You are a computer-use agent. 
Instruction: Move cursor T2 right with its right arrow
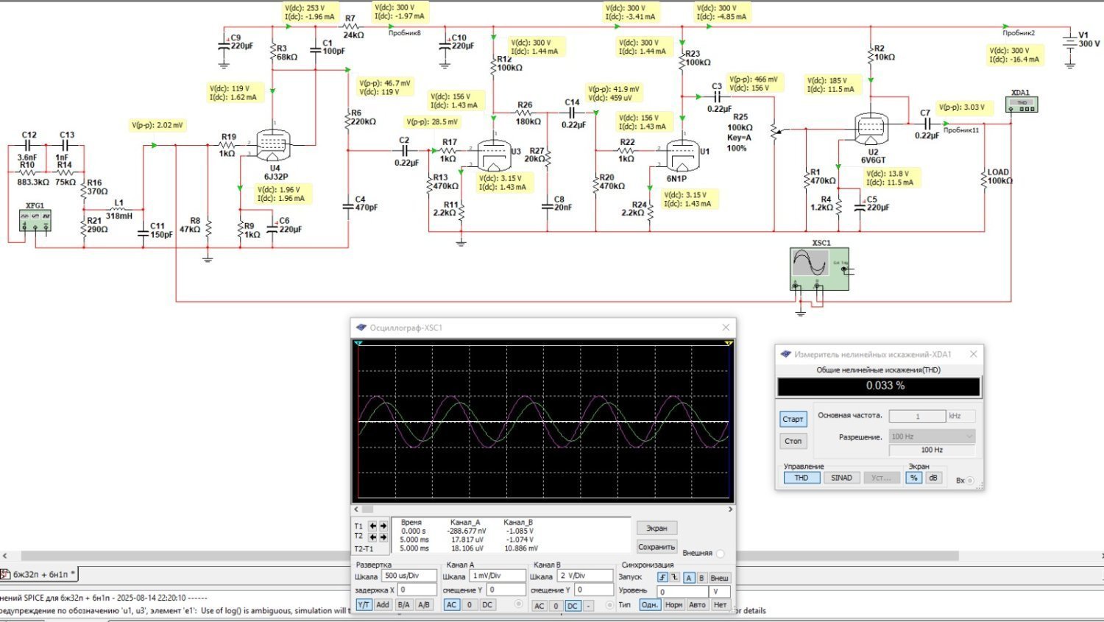click(383, 537)
